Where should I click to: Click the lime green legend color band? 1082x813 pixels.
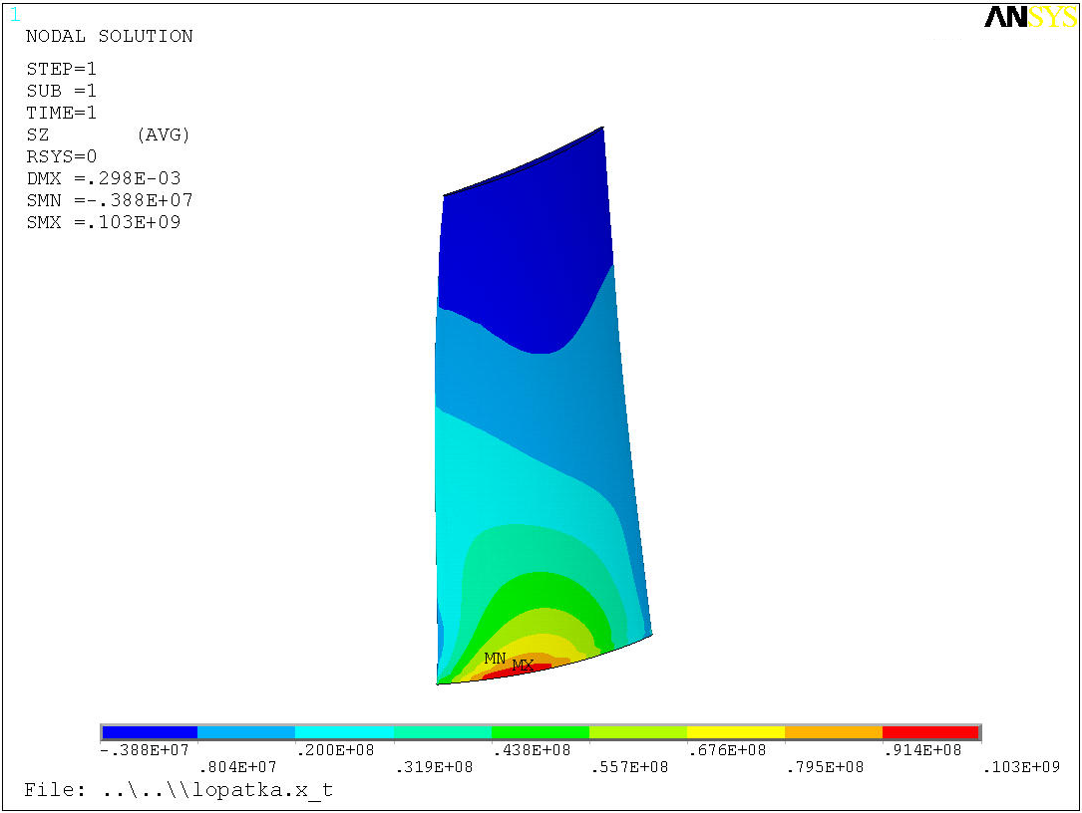(638, 732)
